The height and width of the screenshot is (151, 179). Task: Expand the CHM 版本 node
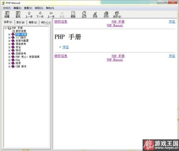pyautogui.click(x=9, y=67)
